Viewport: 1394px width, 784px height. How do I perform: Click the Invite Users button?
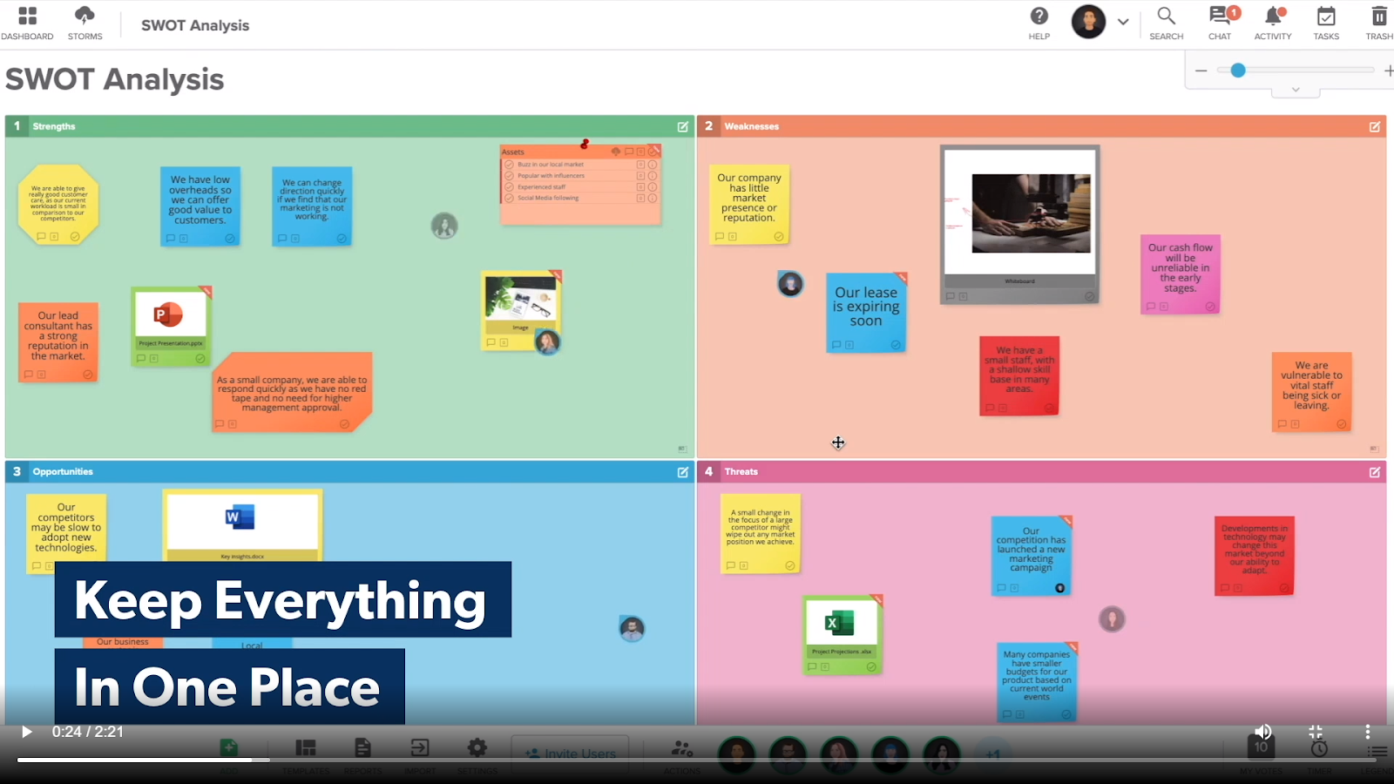tap(571, 754)
